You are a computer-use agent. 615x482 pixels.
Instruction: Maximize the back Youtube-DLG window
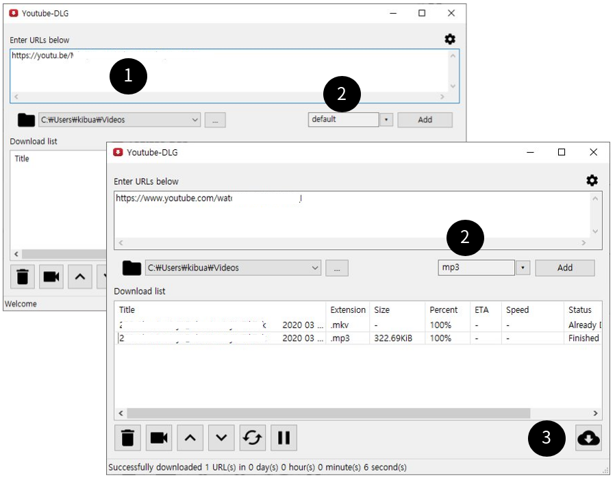pyautogui.click(x=422, y=13)
